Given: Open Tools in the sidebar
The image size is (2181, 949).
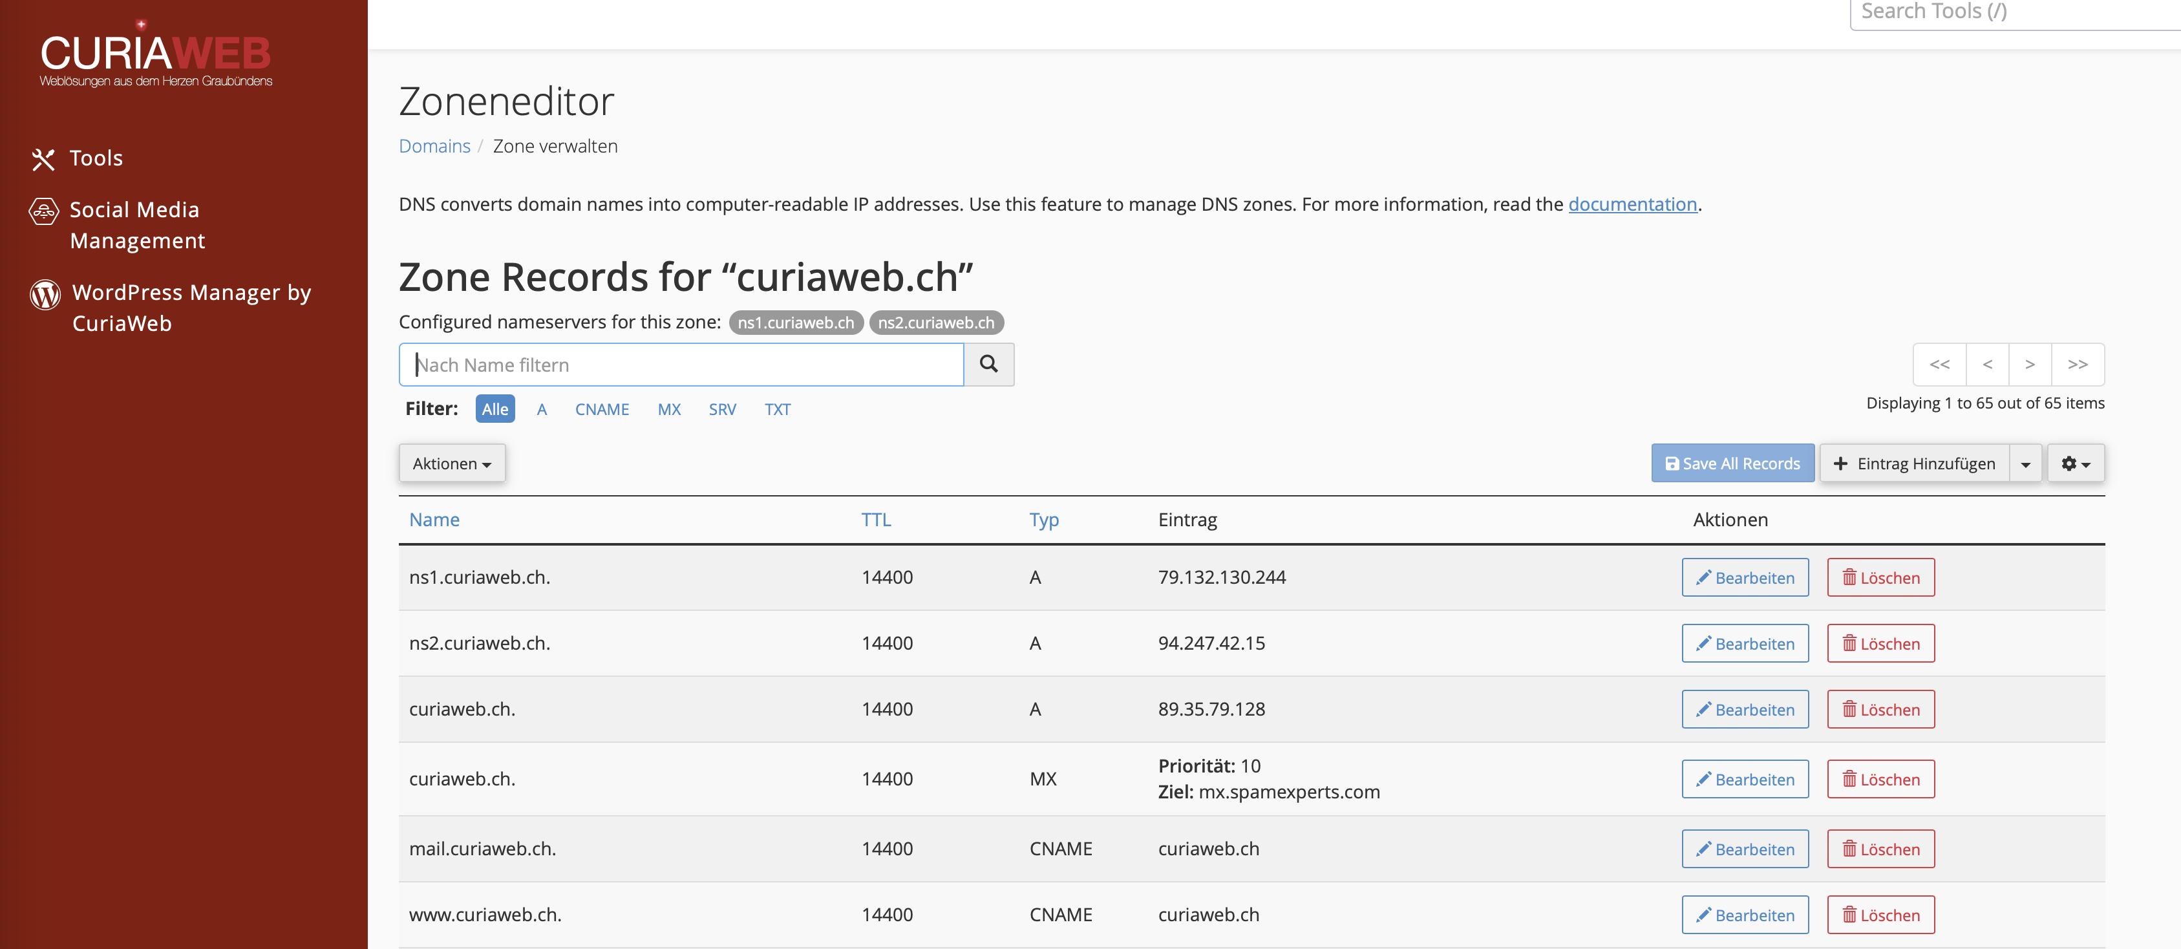Looking at the screenshot, I should pyautogui.click(x=77, y=158).
